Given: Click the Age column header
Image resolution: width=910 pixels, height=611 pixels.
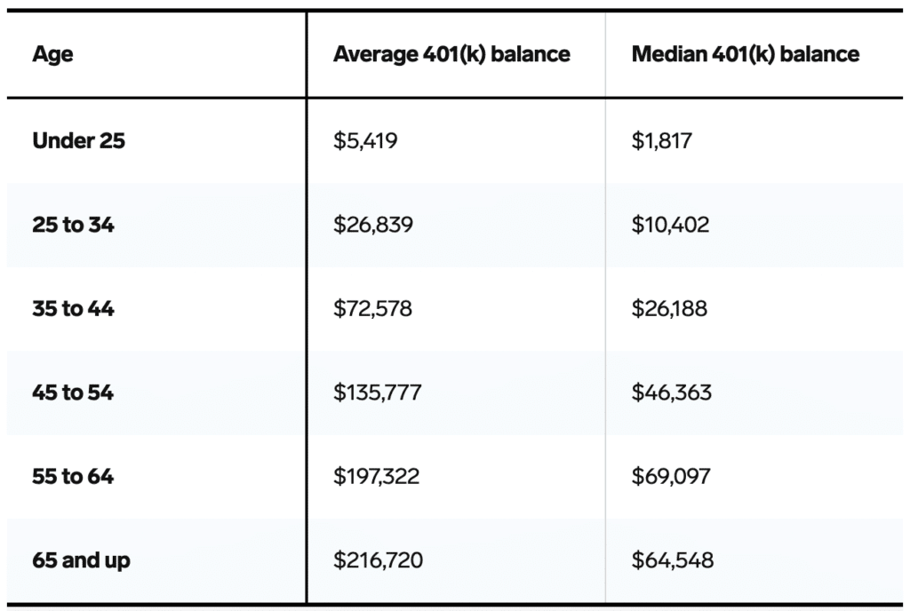Looking at the screenshot, I should coord(52,54).
